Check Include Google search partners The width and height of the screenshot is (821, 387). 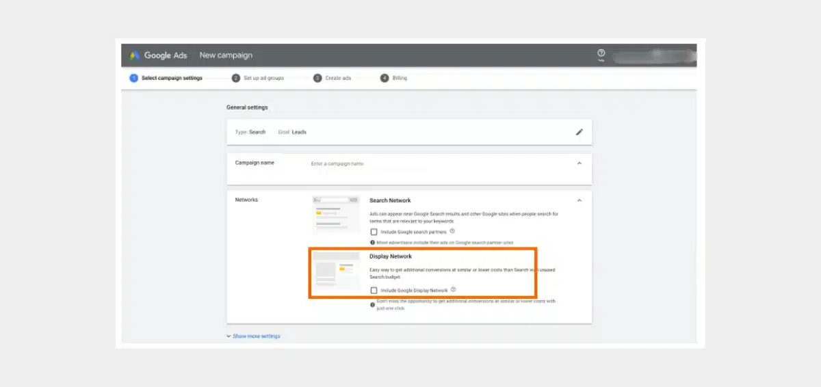pos(374,232)
